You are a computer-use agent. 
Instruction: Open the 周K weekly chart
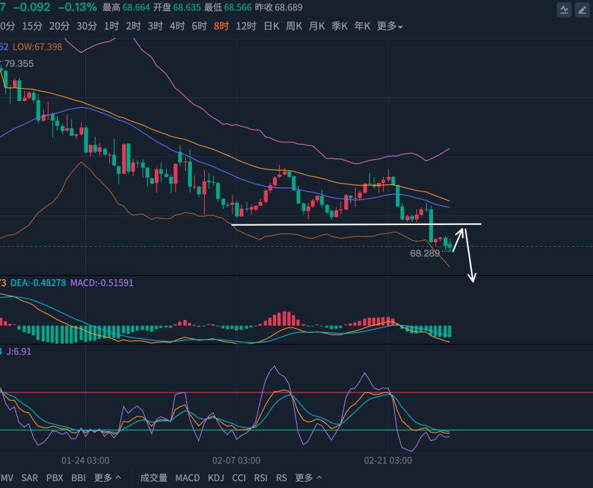[294, 26]
